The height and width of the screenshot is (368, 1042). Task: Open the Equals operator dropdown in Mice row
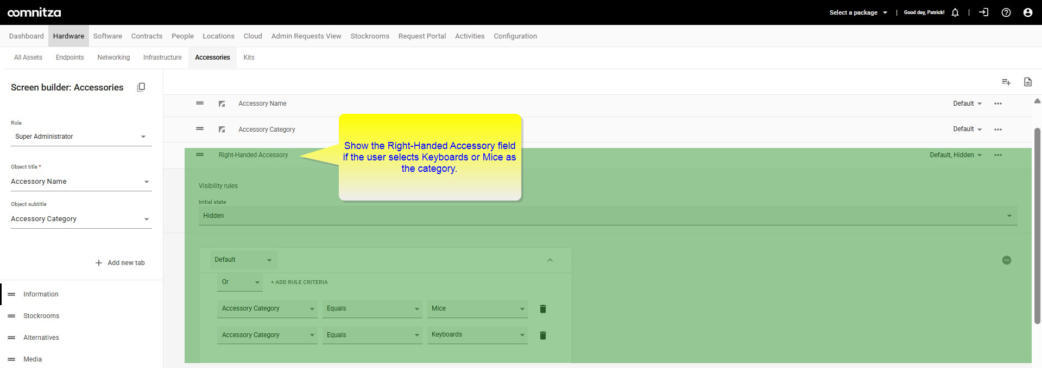372,308
